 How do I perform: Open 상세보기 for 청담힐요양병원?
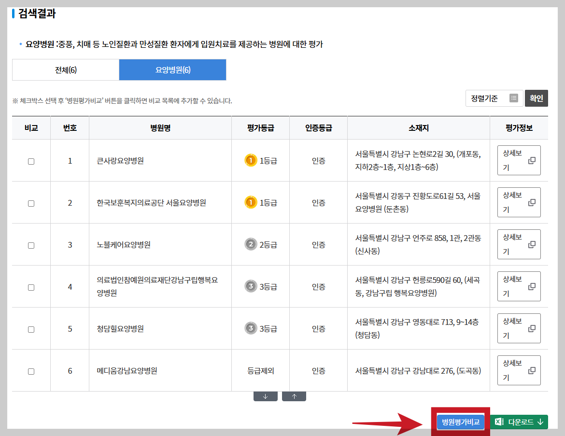click(x=519, y=328)
